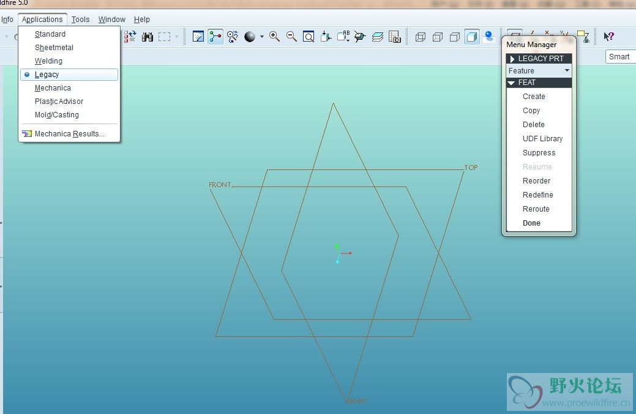Click the view orientation axes icon
The width and height of the screenshot is (636, 414).
tap(360, 37)
